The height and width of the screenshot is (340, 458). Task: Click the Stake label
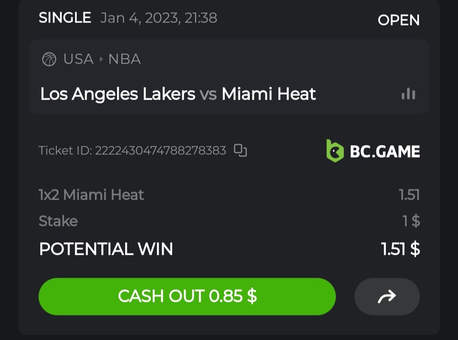(x=58, y=221)
